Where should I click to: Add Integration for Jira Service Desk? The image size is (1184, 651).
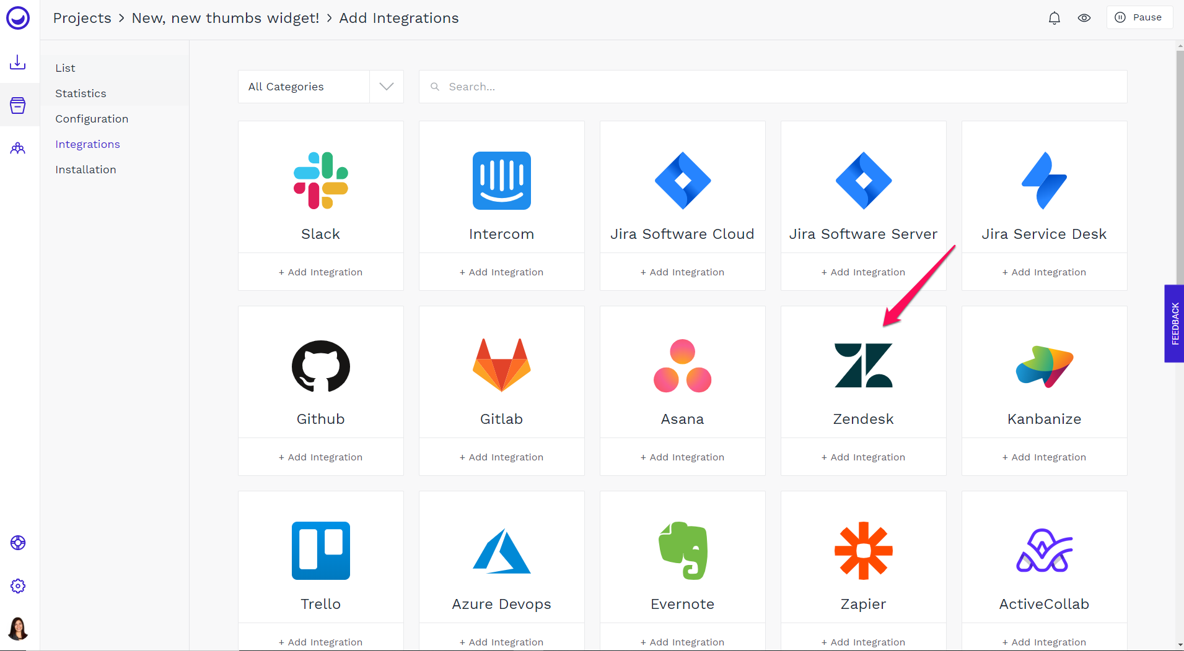1045,272
